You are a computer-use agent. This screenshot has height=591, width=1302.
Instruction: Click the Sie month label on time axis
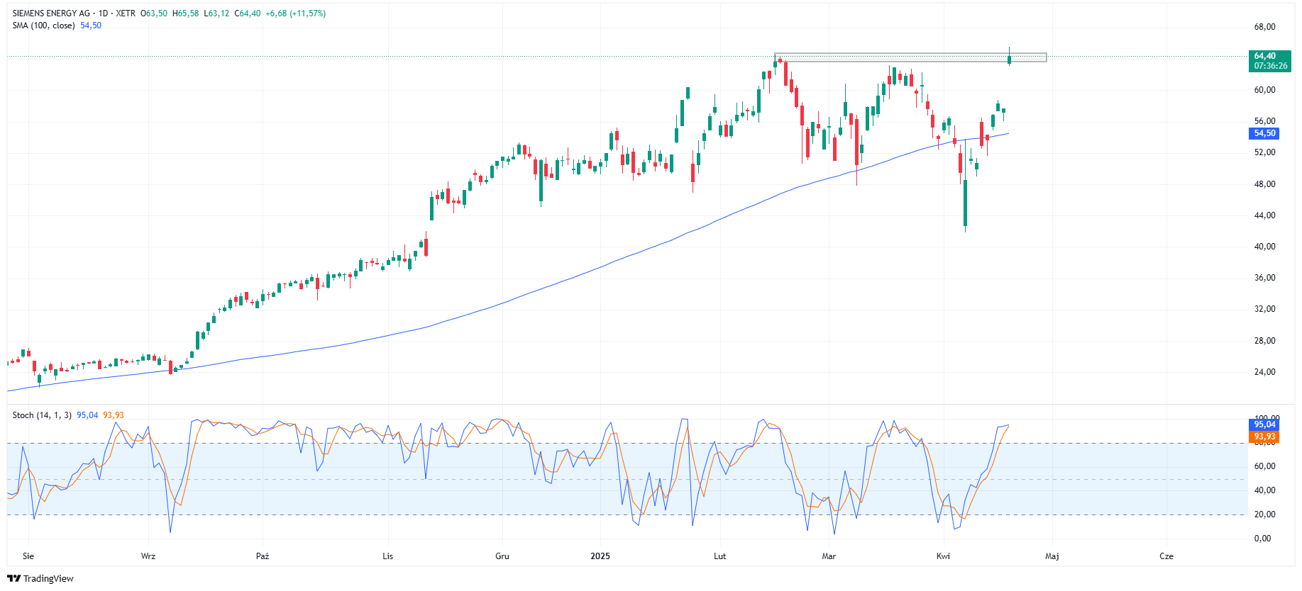click(x=28, y=556)
